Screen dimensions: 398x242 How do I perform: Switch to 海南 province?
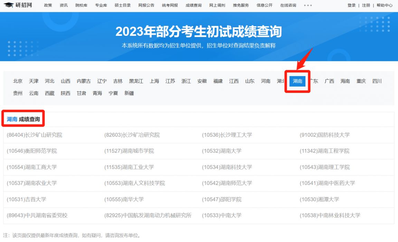click(x=345, y=81)
